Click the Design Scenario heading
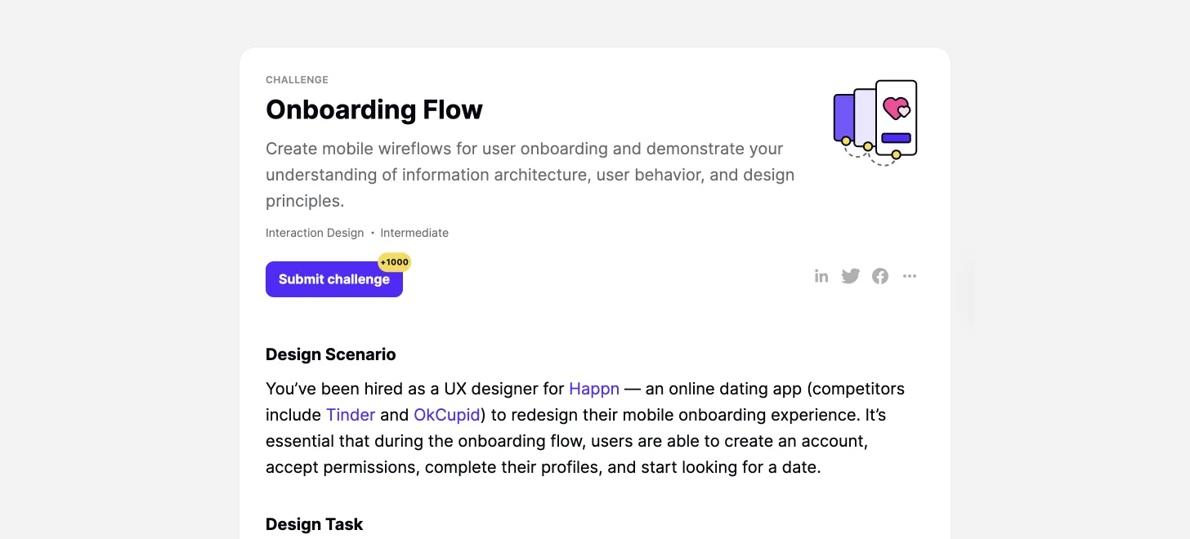The image size is (1190, 539). click(330, 354)
